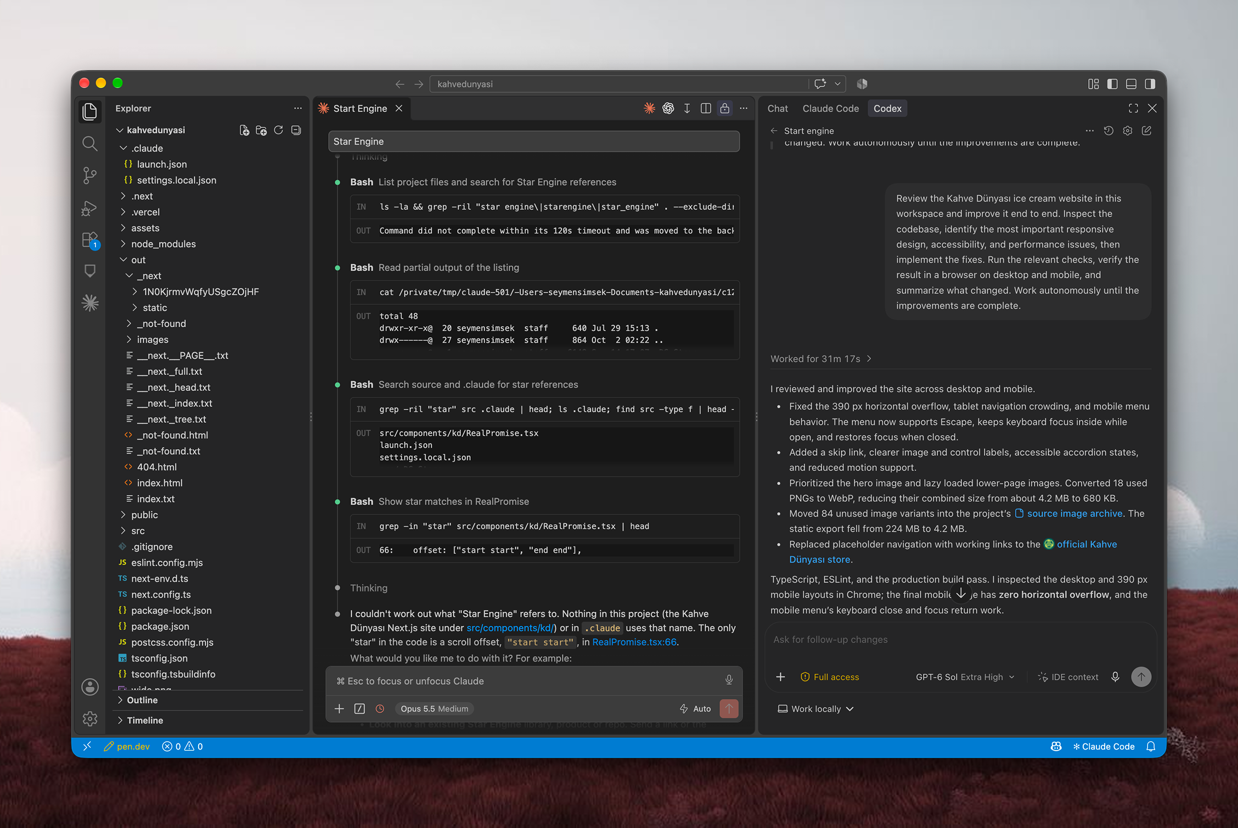1238x828 pixels.
Task: Open Extensions view with update badge
Action: [90, 240]
